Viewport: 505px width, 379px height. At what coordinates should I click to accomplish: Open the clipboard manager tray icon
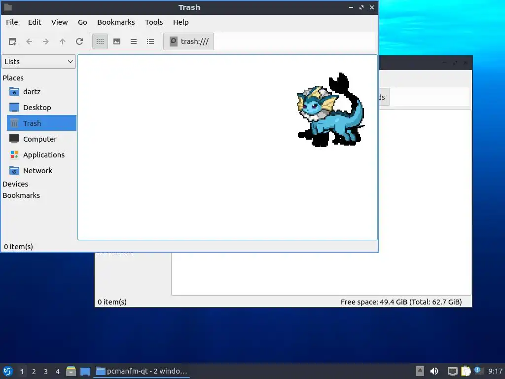466,371
